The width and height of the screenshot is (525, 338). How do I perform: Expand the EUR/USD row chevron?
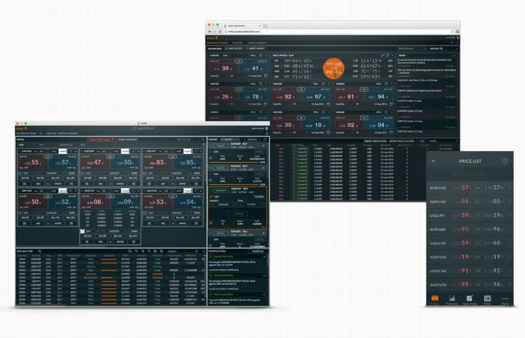click(510, 188)
